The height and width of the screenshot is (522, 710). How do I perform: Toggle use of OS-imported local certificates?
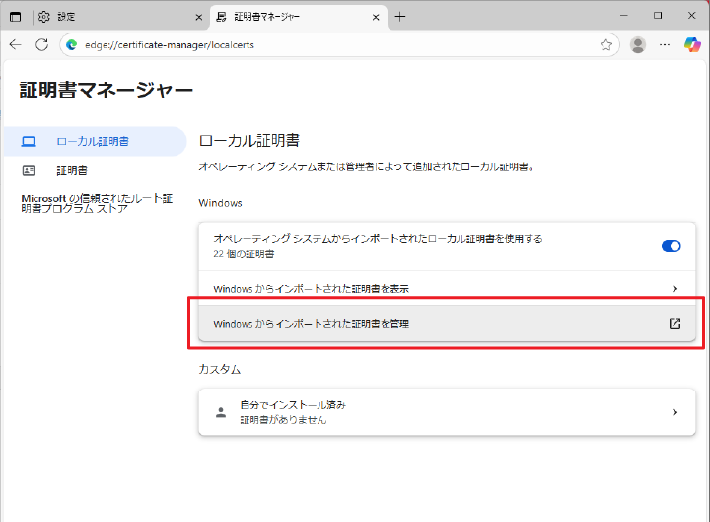(x=671, y=246)
